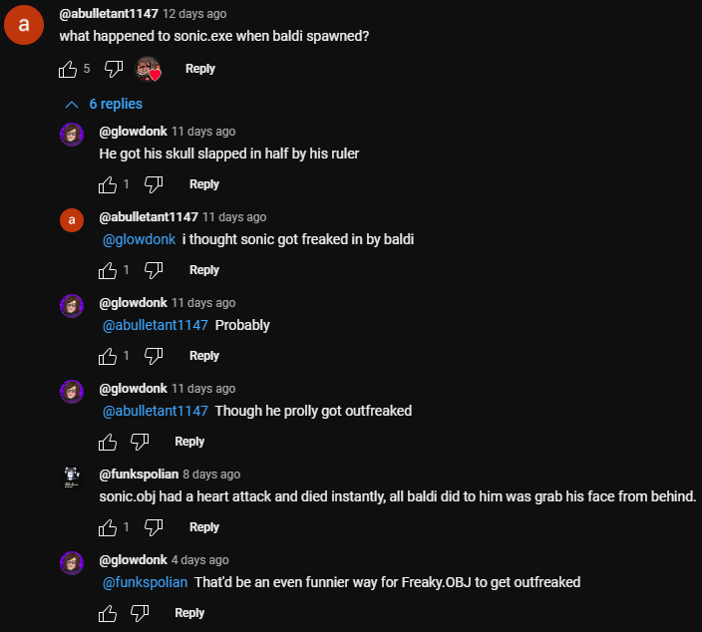Like the "skull slapped in half" reply
Screen dimensions: 702x632
108,184
